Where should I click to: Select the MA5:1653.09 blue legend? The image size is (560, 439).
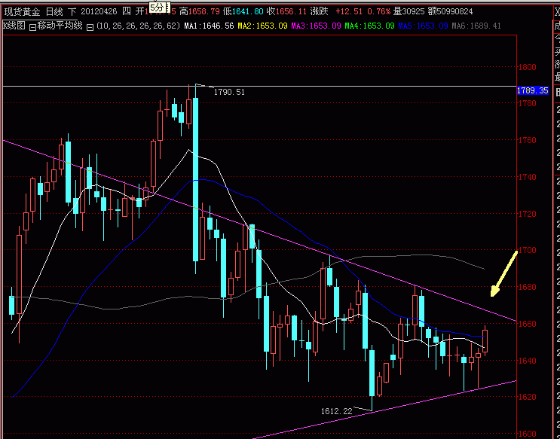click(x=423, y=26)
